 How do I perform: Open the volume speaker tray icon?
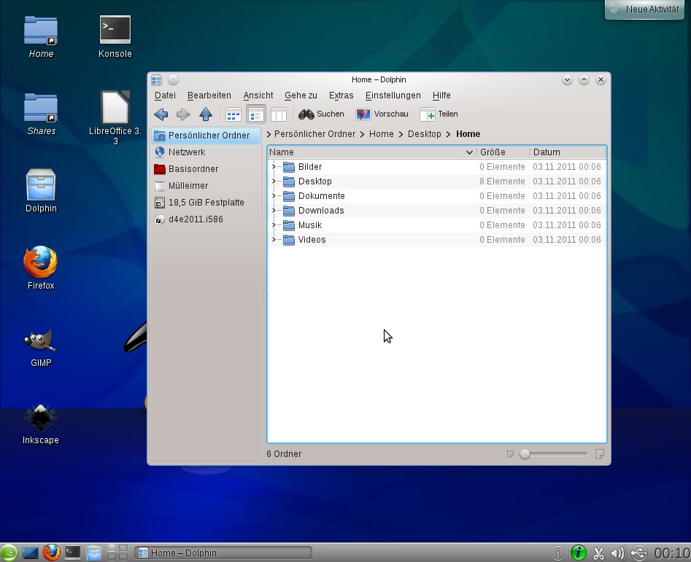[x=618, y=553]
